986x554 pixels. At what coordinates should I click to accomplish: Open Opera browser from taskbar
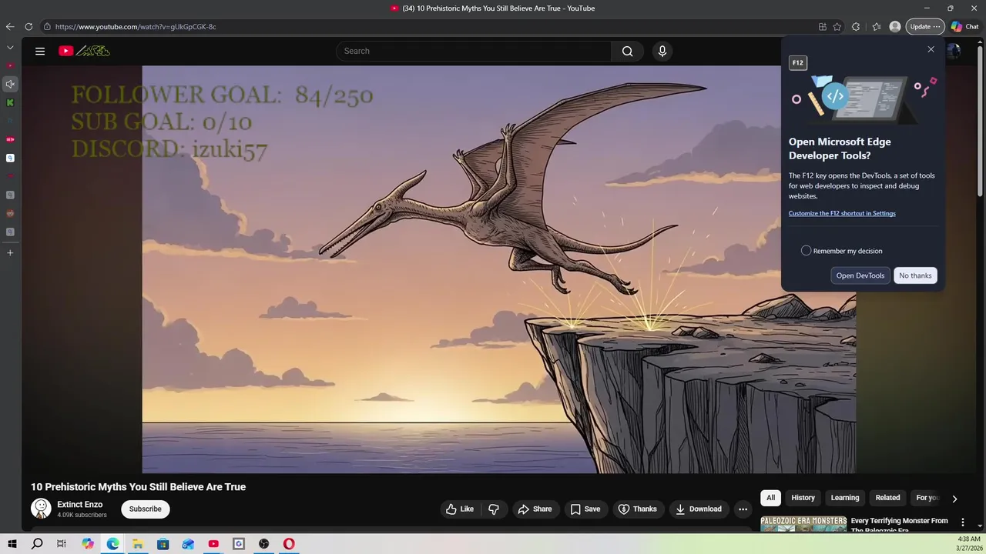click(x=289, y=544)
